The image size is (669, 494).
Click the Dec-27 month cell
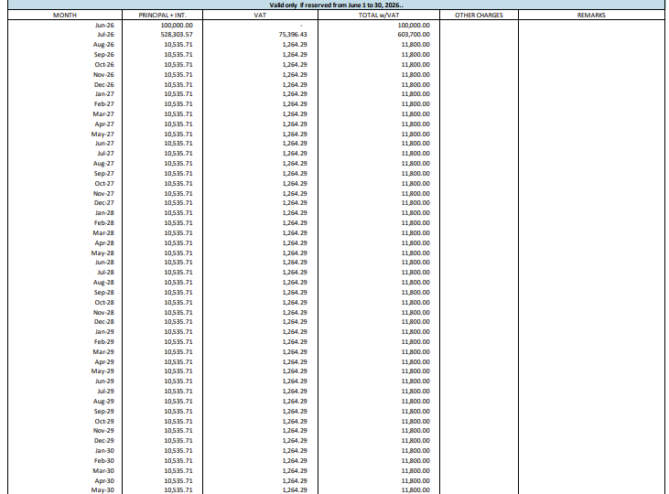point(104,203)
